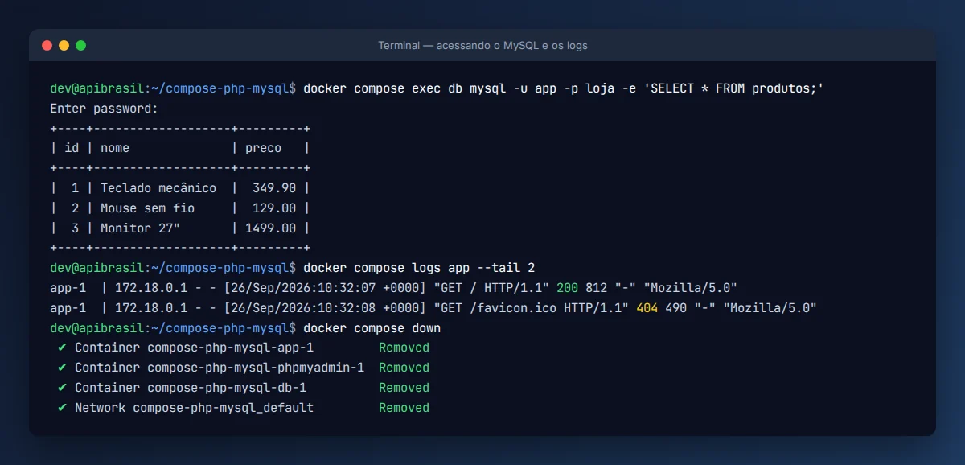Select 'Container compose-php-mysql-db-1' text
965x465 pixels.
pos(191,388)
